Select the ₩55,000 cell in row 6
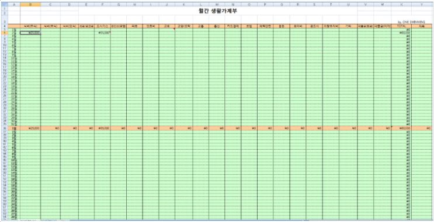Screen dimensions: 434x222 point(102,33)
